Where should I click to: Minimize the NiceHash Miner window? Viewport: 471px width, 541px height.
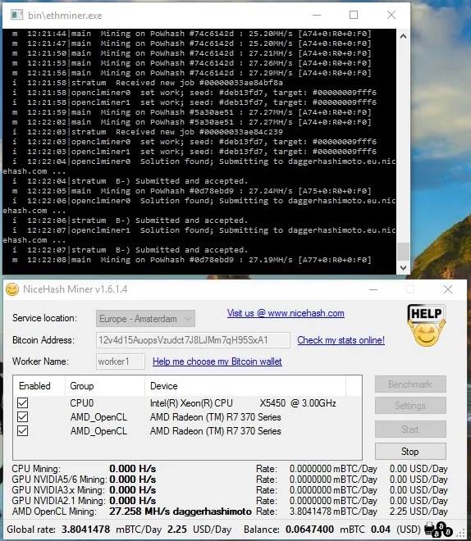click(x=373, y=289)
